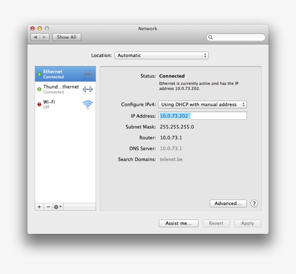Expand the Configure IPv4 dropdown
296x274 pixels.
coord(202,105)
